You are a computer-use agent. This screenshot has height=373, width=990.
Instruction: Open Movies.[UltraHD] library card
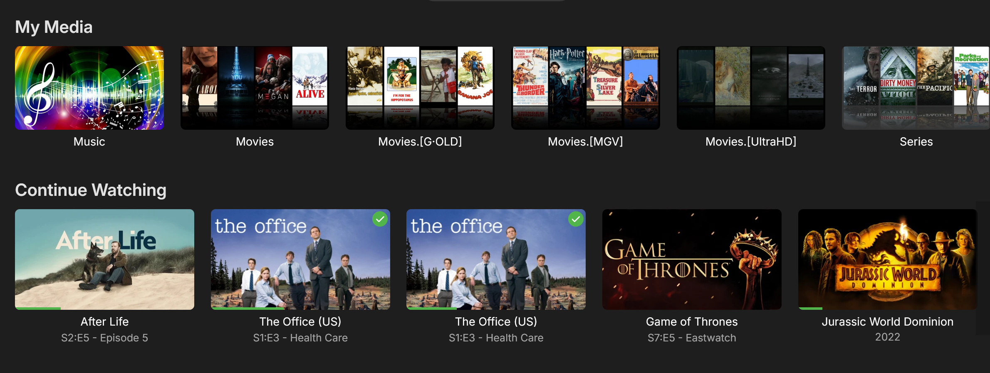(x=751, y=88)
